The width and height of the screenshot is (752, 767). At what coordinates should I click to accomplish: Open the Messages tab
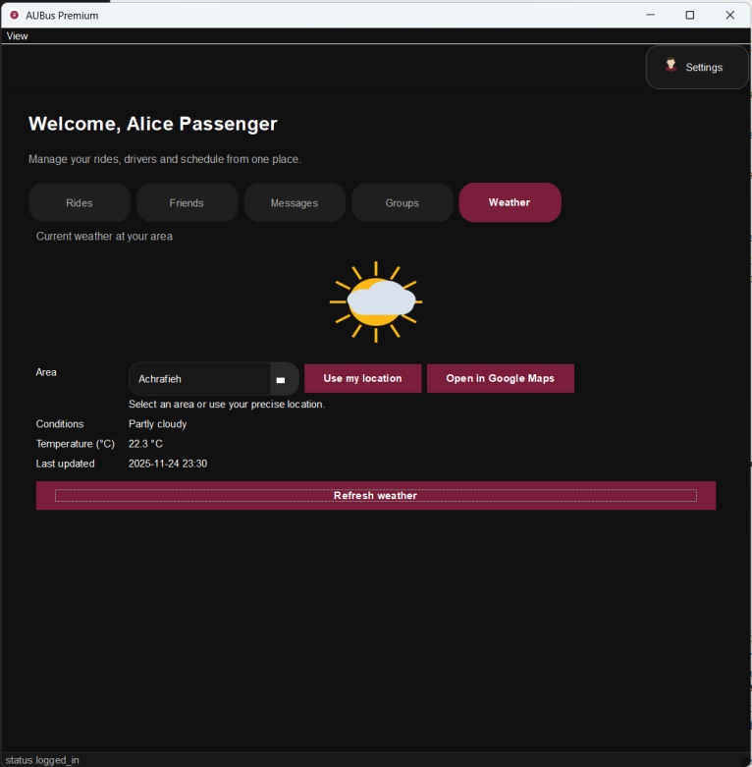295,202
